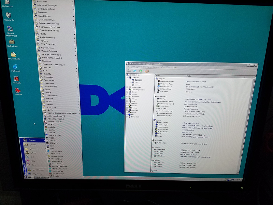
Task: Click the ColorCop program icon
Action: (46, 130)
